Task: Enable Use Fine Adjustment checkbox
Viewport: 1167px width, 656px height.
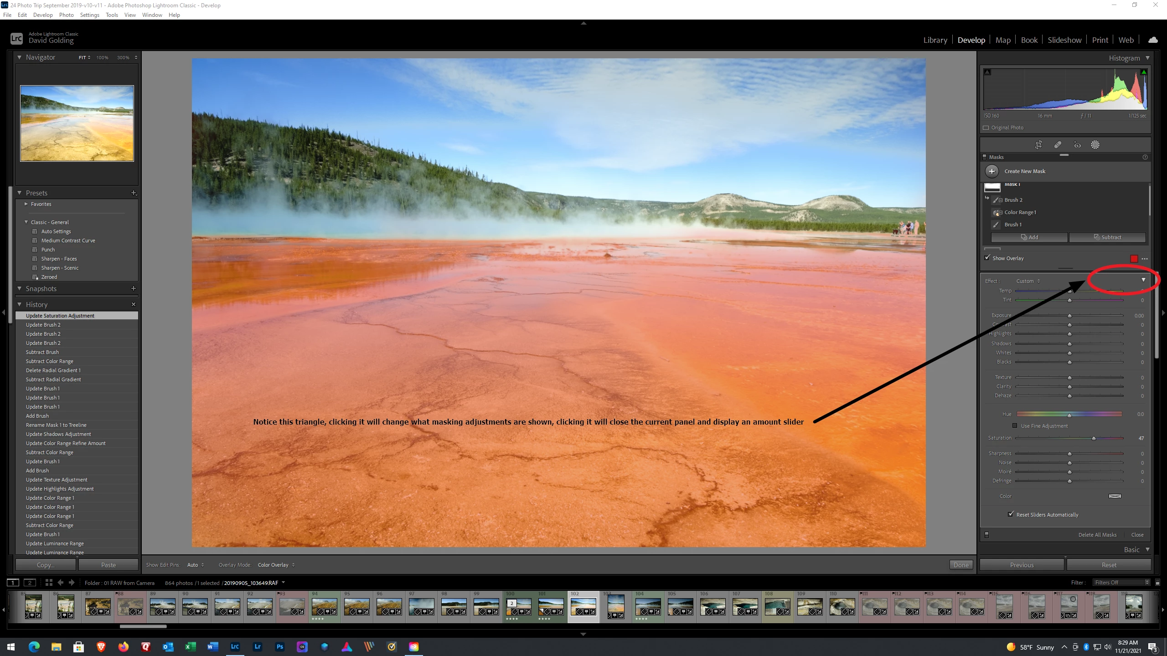Action: (x=1015, y=426)
